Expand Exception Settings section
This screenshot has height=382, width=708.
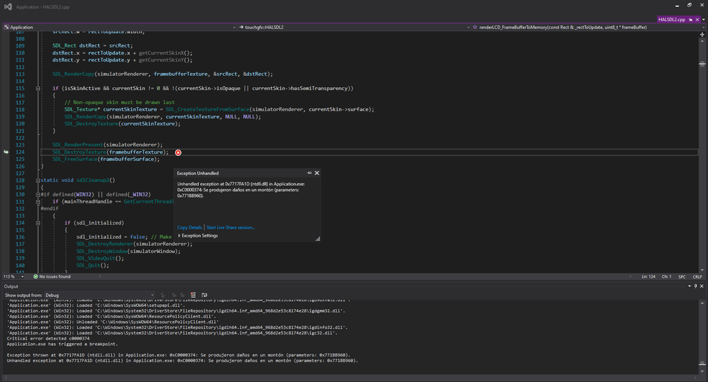198,235
